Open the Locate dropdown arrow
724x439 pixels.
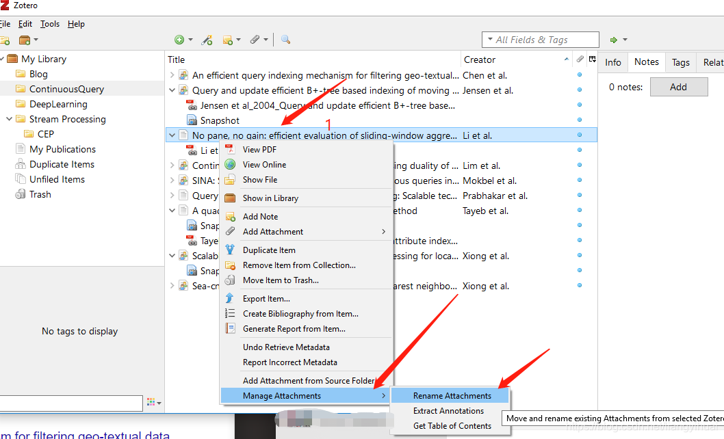pyautogui.click(x=625, y=40)
